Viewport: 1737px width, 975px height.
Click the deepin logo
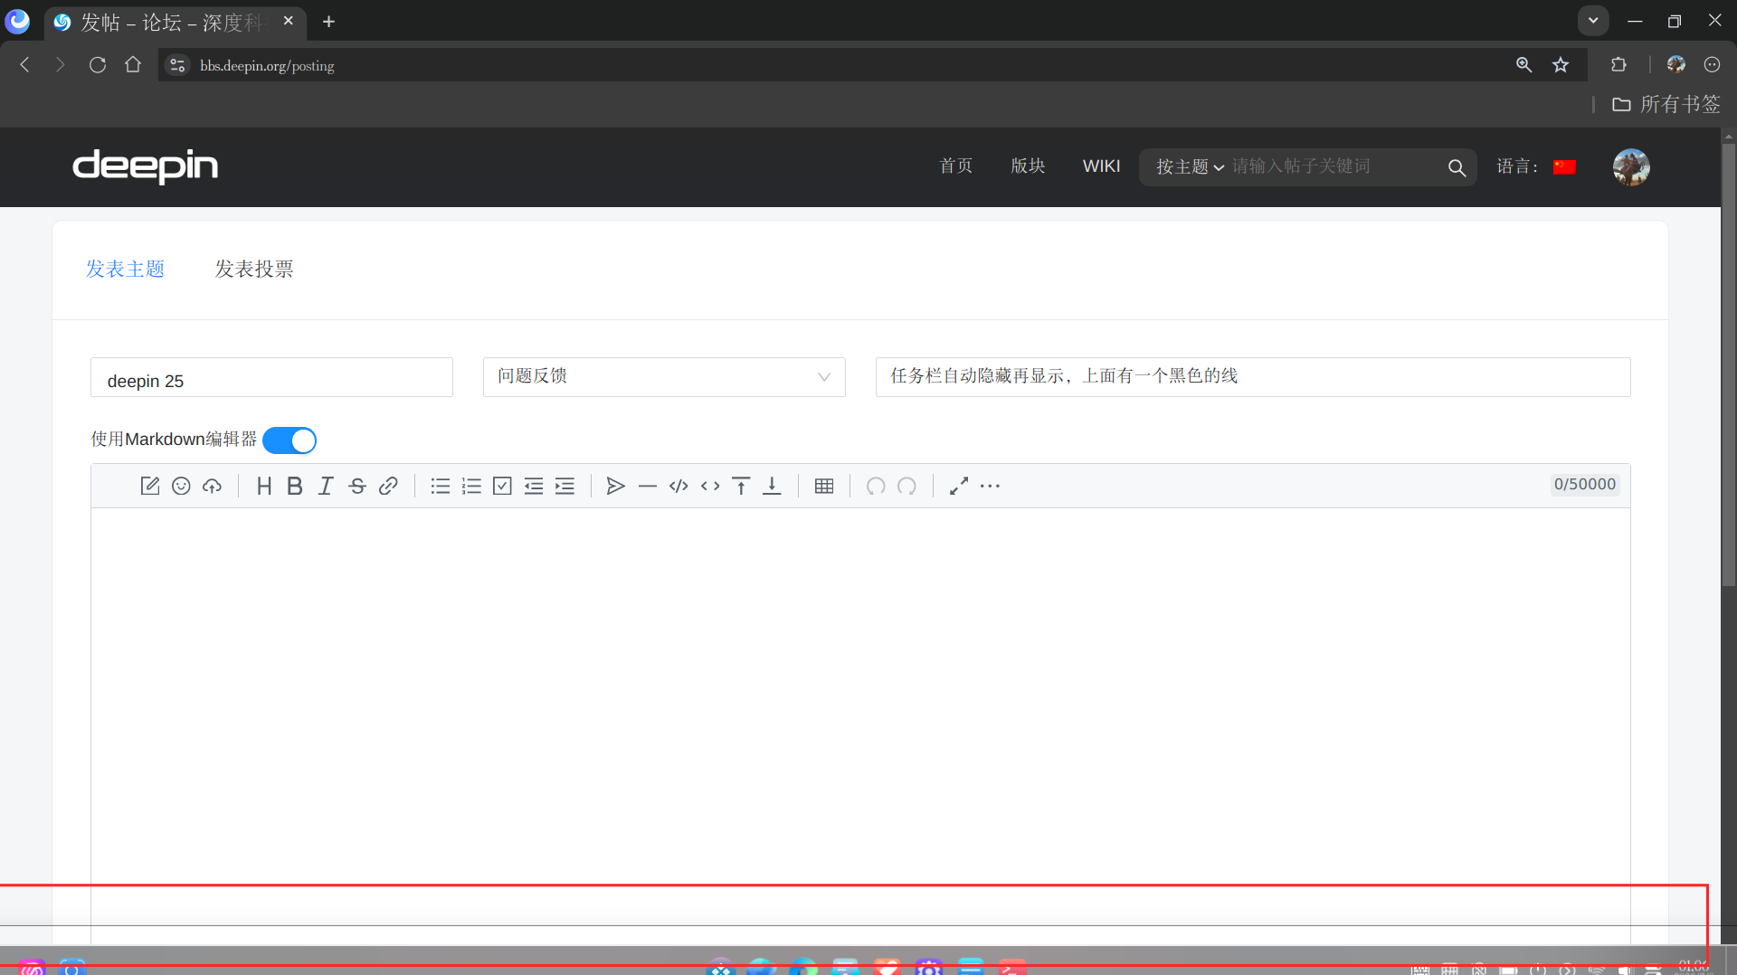[x=146, y=166]
